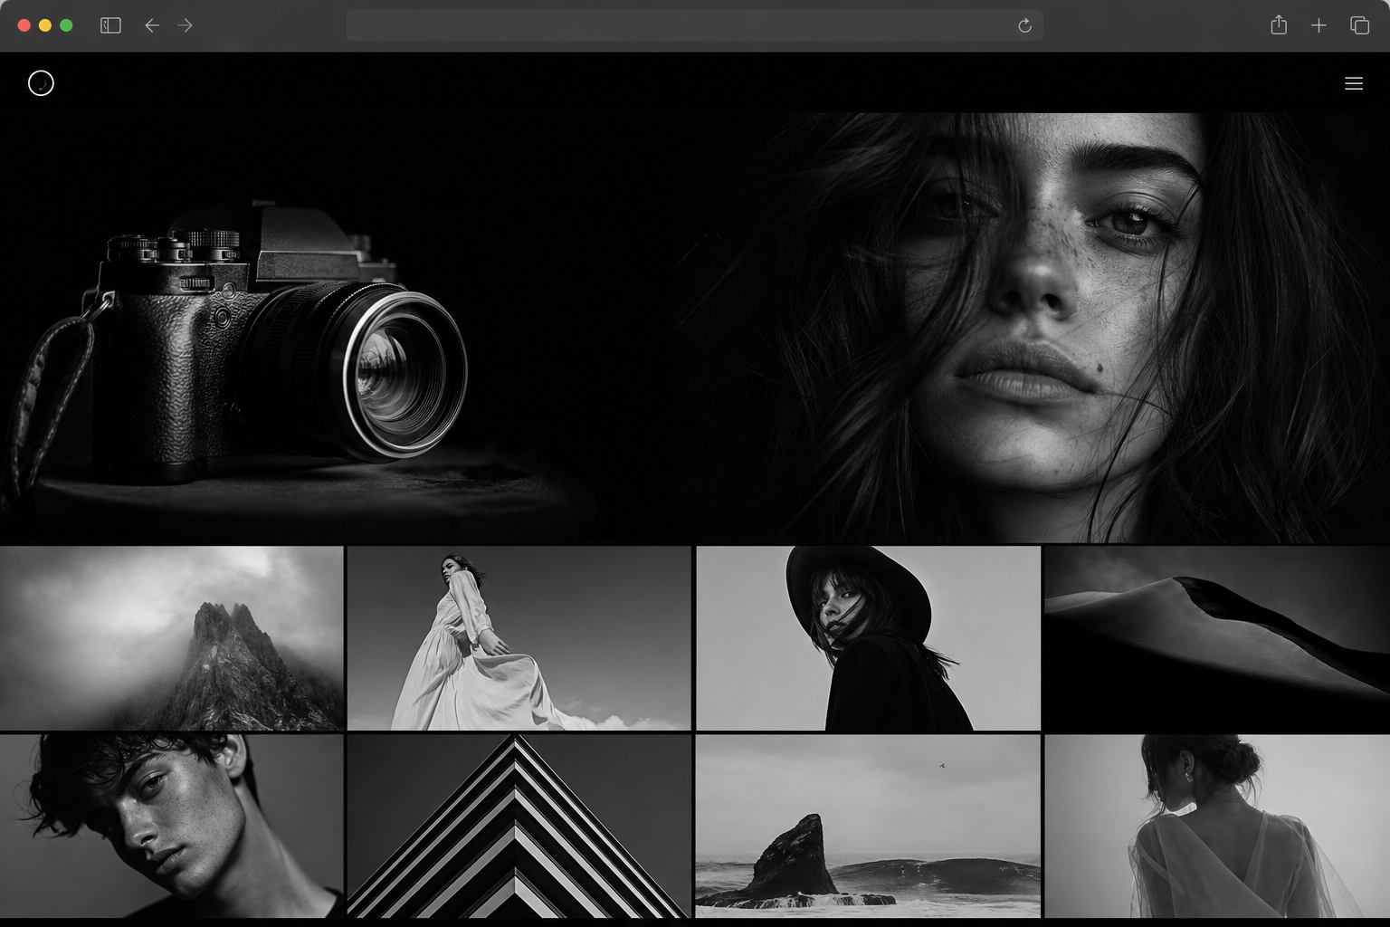Select the woman in wide-brim hat photo
This screenshot has height=927, width=1390.
[868, 638]
